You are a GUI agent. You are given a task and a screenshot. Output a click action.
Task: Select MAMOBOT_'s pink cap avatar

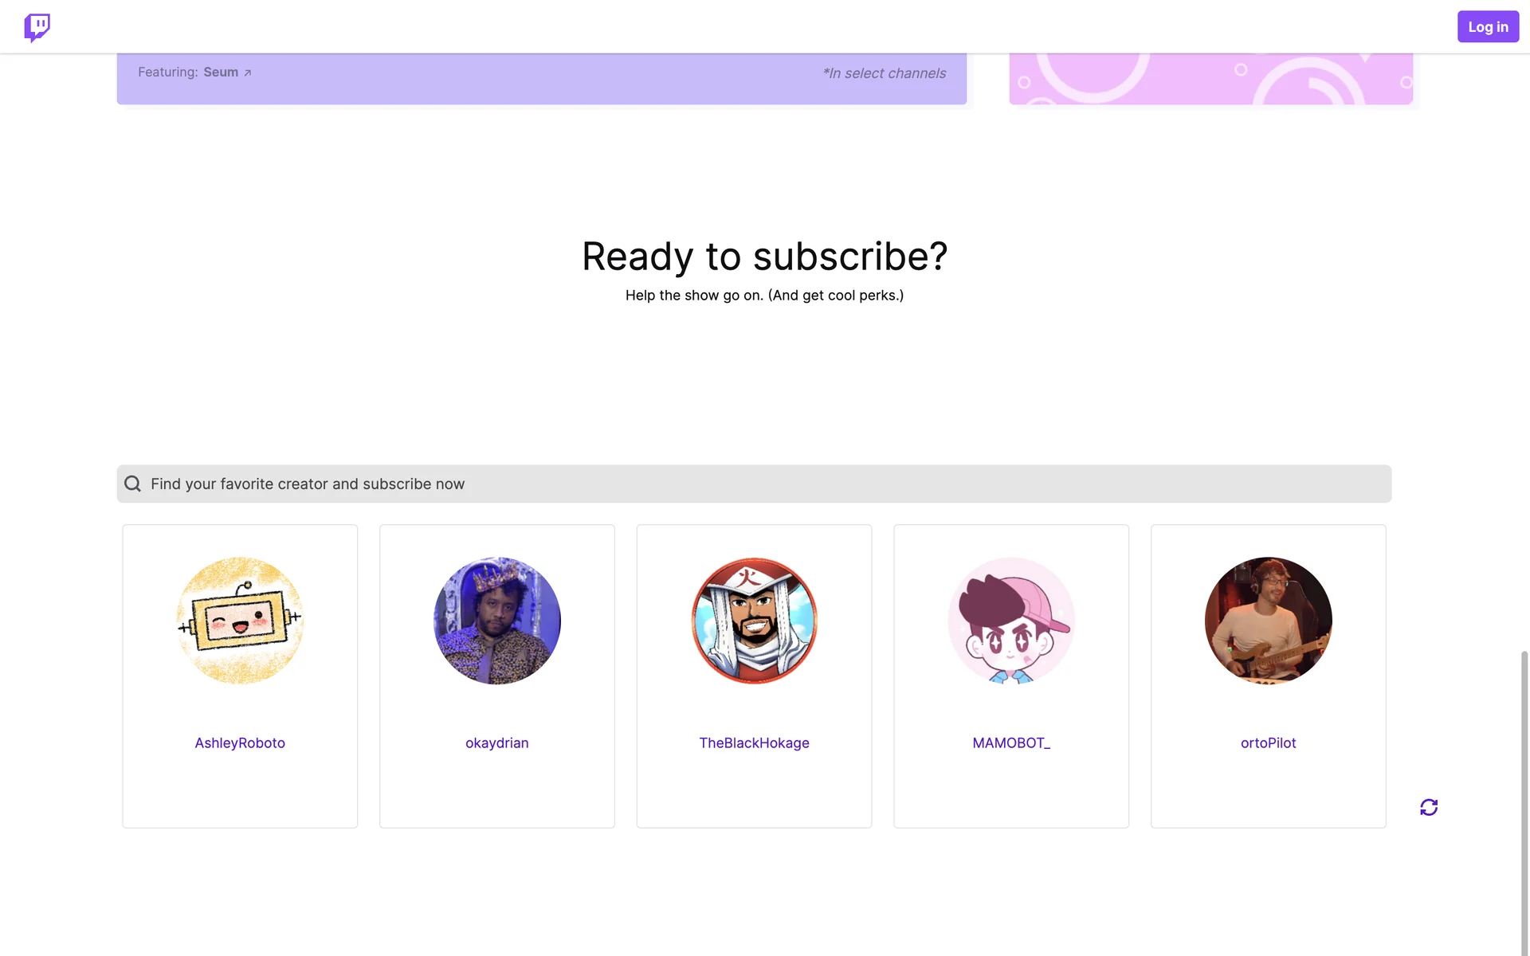tap(1011, 620)
